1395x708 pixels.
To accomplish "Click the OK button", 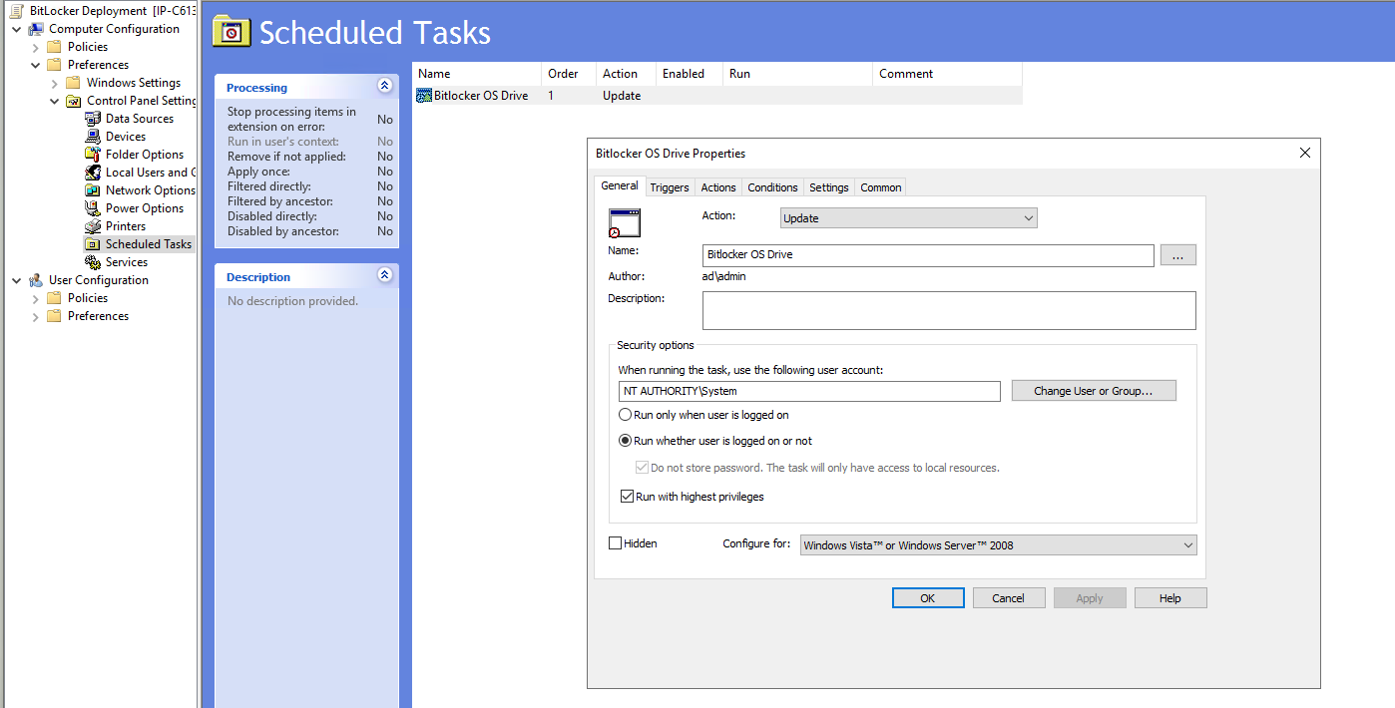I will click(928, 598).
